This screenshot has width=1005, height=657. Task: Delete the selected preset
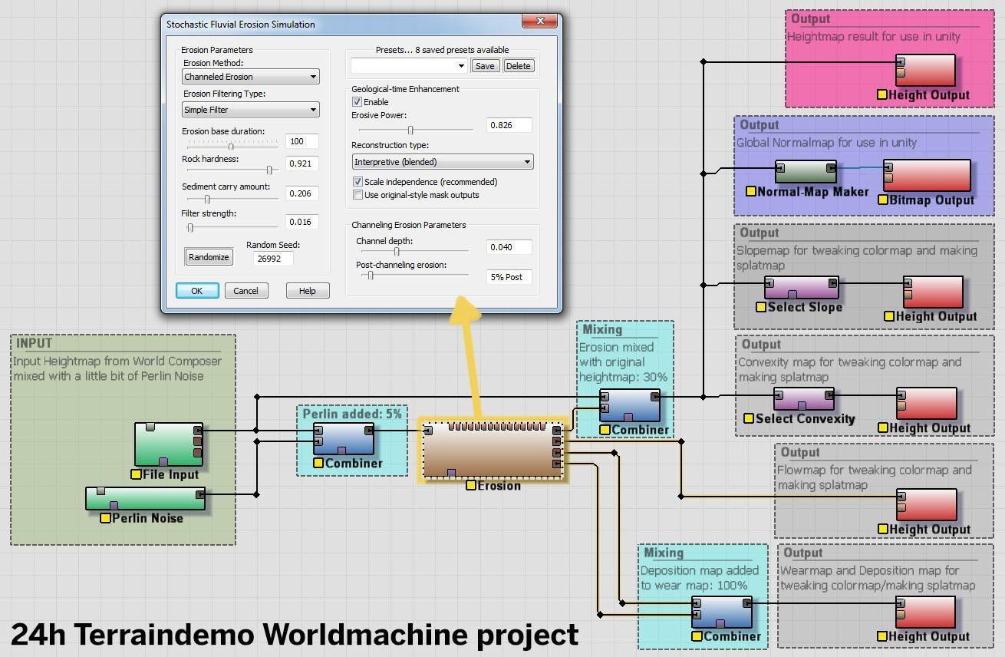[x=518, y=66]
